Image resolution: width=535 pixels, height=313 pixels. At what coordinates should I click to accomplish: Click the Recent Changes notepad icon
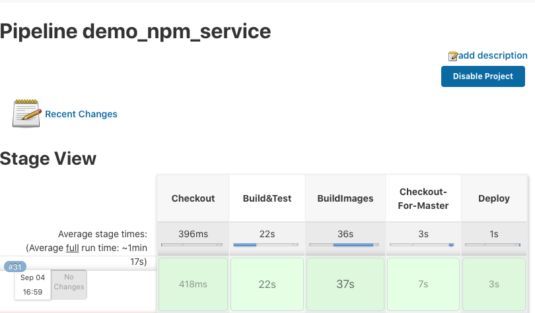[x=27, y=113]
